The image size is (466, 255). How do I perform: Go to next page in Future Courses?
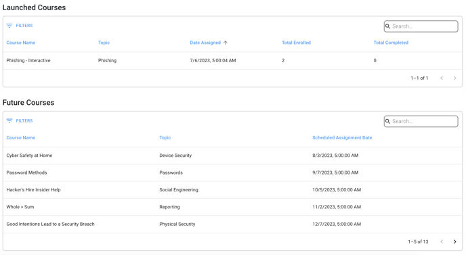pos(454,241)
